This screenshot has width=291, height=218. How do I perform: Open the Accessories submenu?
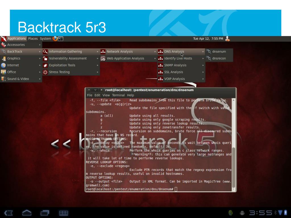[x=21, y=45]
